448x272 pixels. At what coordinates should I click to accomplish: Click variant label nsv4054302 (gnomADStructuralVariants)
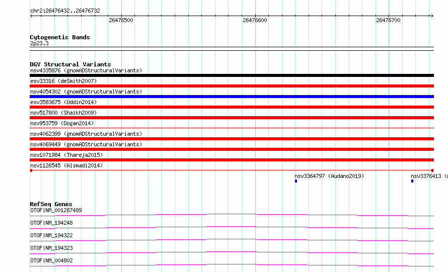tap(86, 92)
